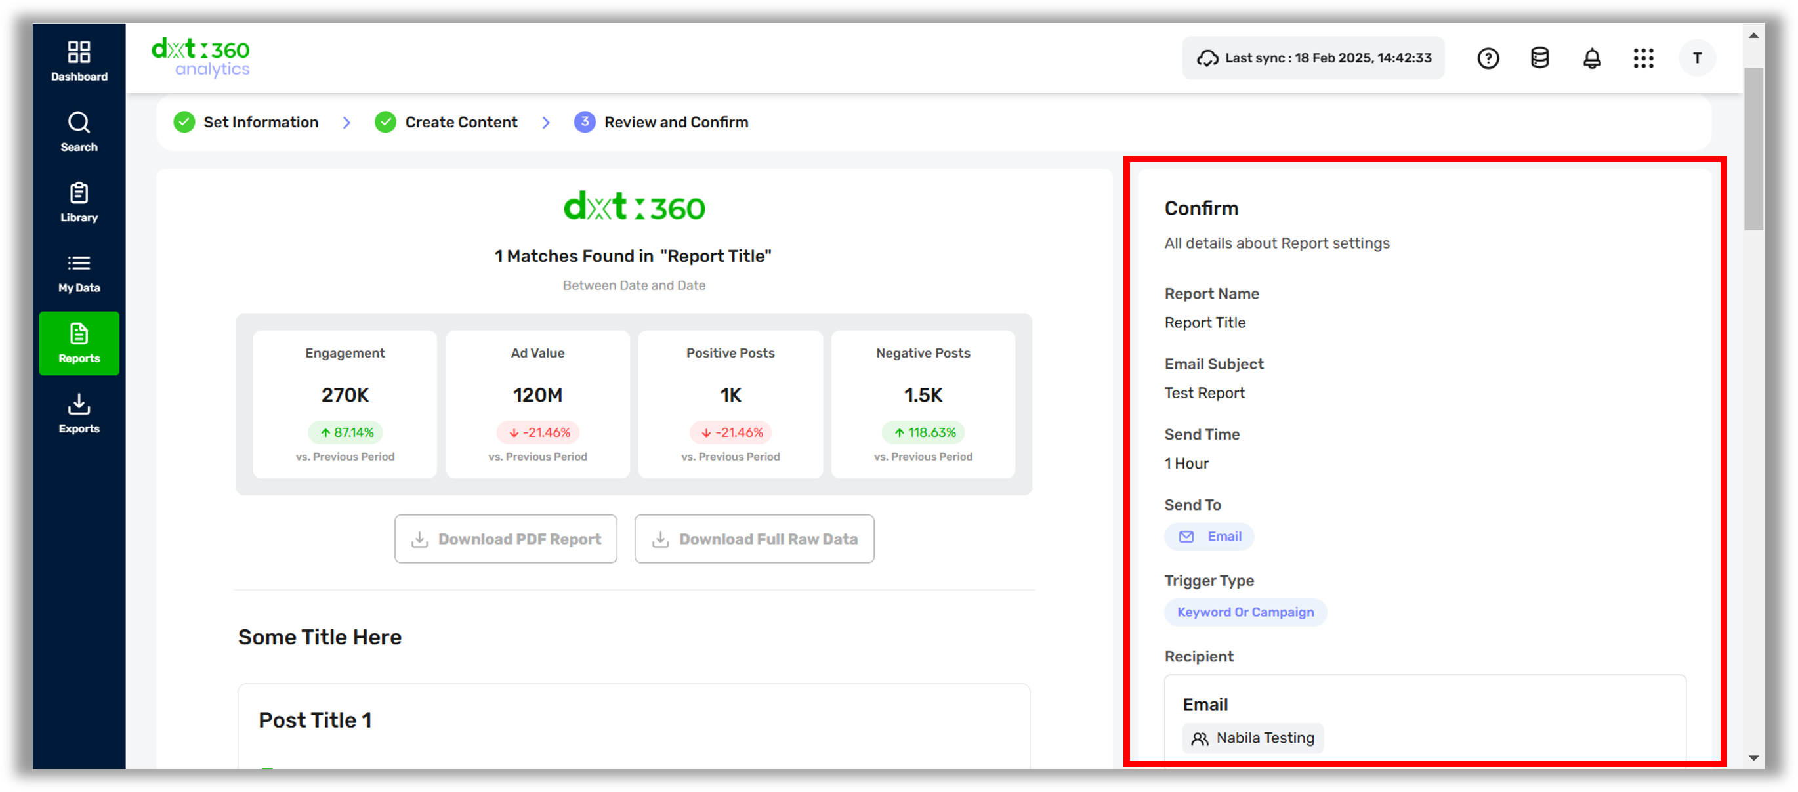Click the Email chip under Send To
The width and height of the screenshot is (1798, 792).
point(1209,537)
